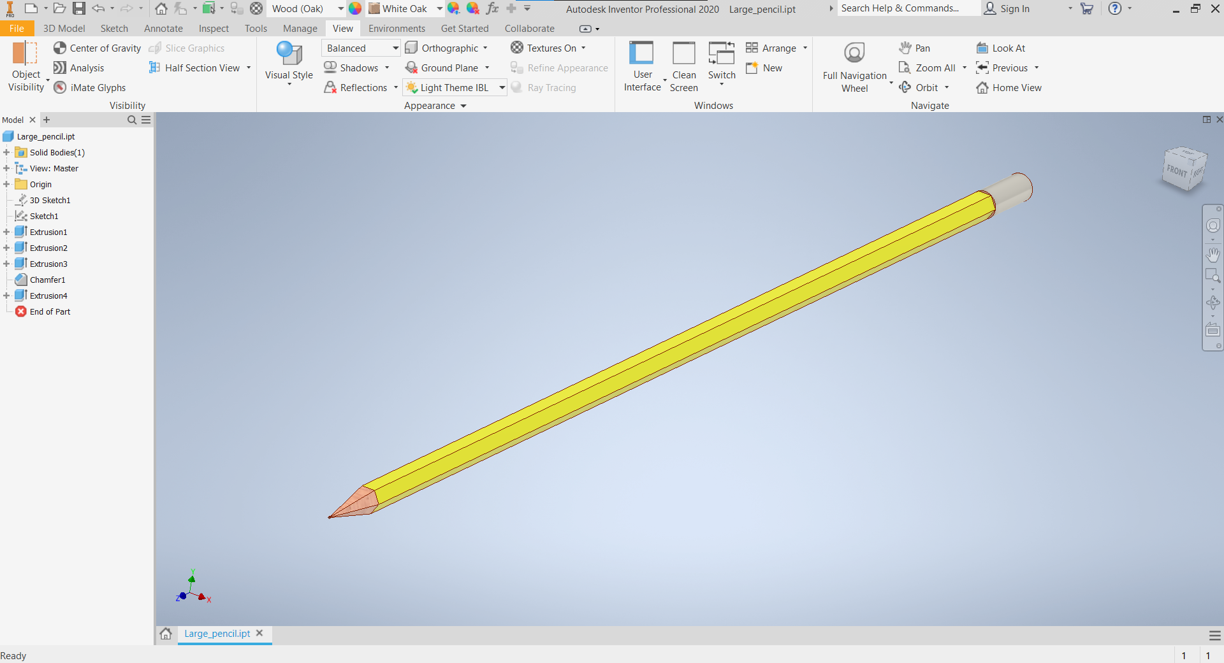Open the home icon beside the document tab
This screenshot has height=663, width=1224.
166,634
